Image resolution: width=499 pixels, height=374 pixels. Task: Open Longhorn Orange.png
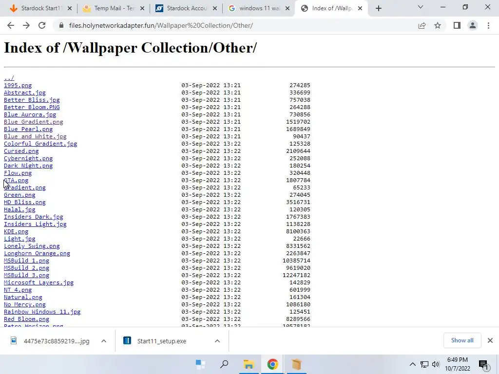click(x=37, y=253)
